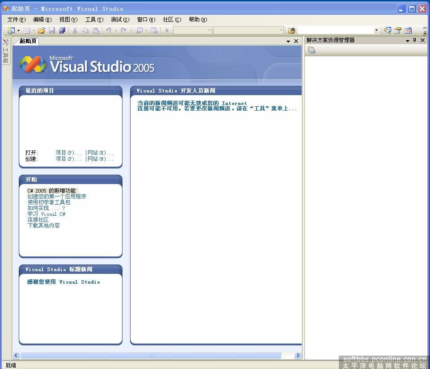430x369 pixels.
Task: Click 感谢您使用 Visual Studio headline
Action: 63,282
